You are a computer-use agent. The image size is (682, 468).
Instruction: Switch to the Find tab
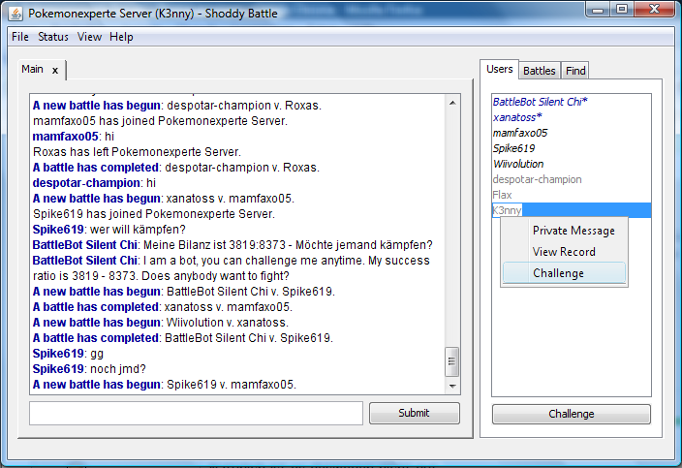(x=575, y=71)
